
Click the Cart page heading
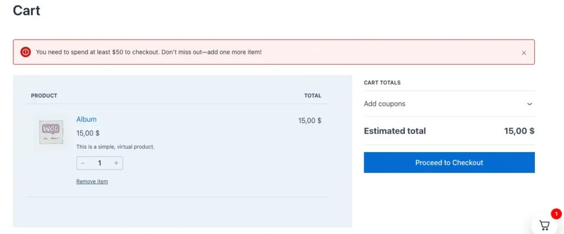(x=26, y=10)
